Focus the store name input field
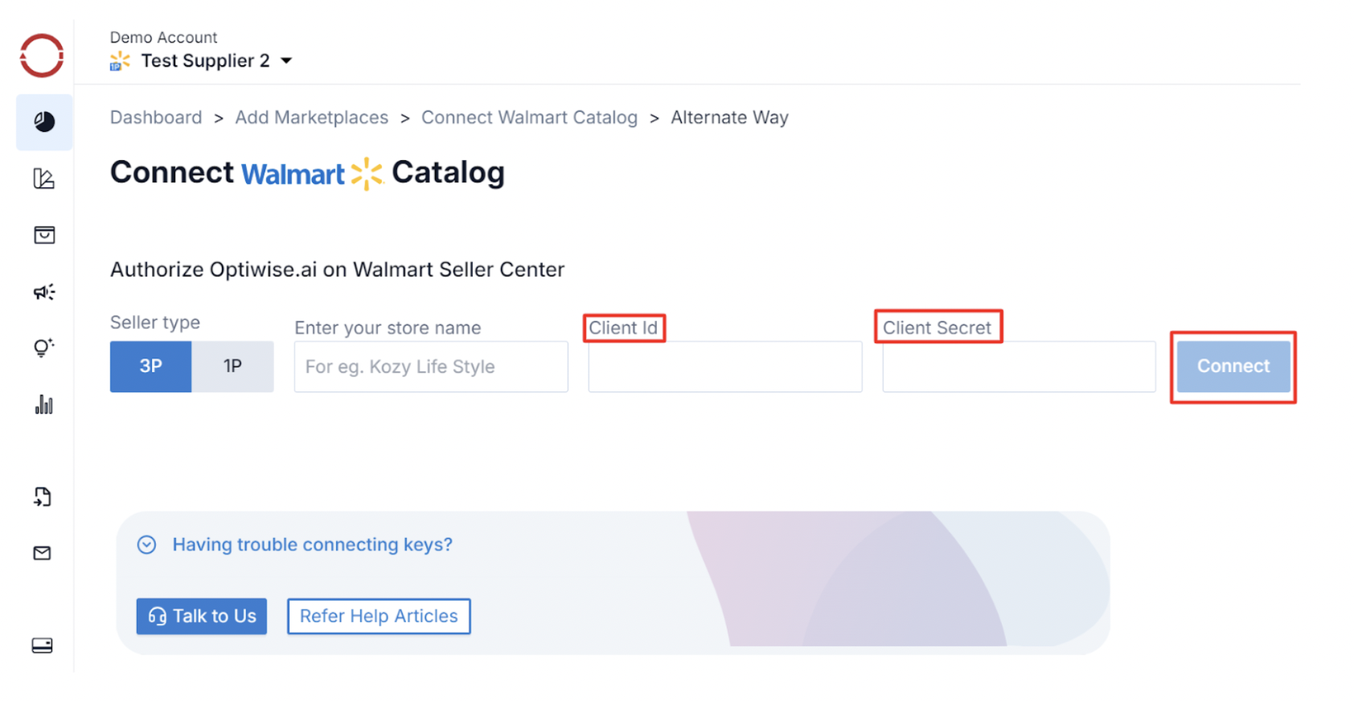1354x701 pixels. click(431, 367)
